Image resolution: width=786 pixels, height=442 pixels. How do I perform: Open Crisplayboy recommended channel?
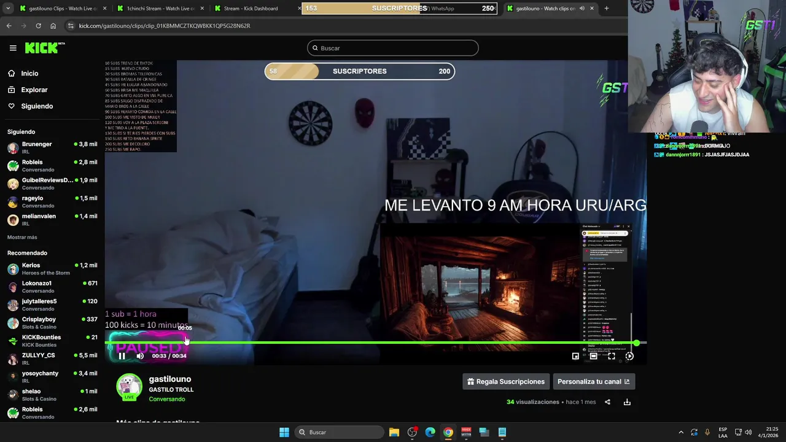[x=52, y=323]
